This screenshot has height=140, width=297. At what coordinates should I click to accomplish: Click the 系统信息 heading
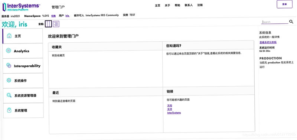click(265, 33)
